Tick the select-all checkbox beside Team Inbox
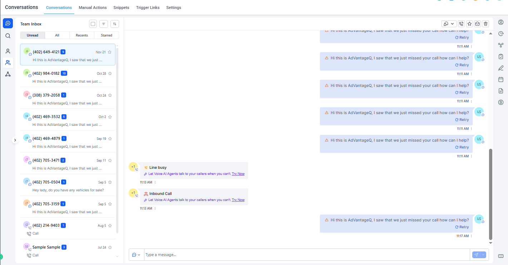The image size is (508, 265). 93,24
